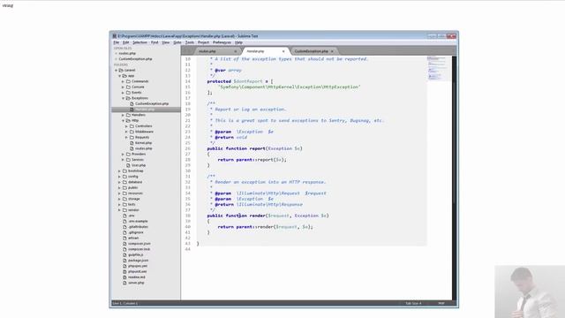This screenshot has height=318, width=565.
Task: Collapse the Exceptions folder
Action: 123,98
